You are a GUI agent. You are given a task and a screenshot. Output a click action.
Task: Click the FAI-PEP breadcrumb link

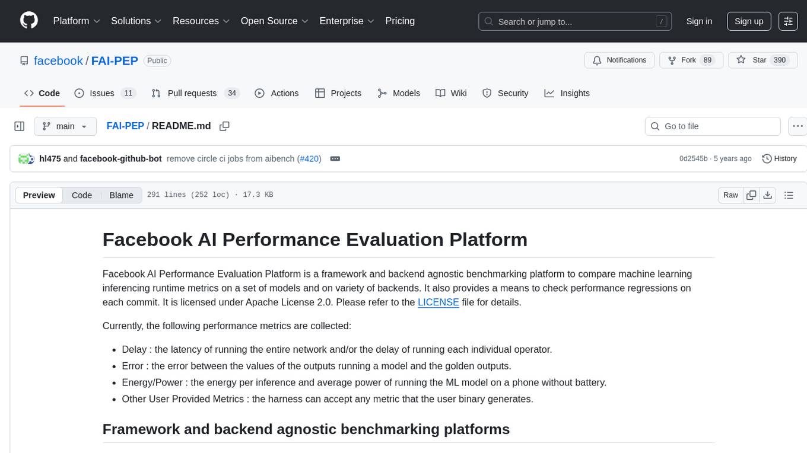[125, 126]
